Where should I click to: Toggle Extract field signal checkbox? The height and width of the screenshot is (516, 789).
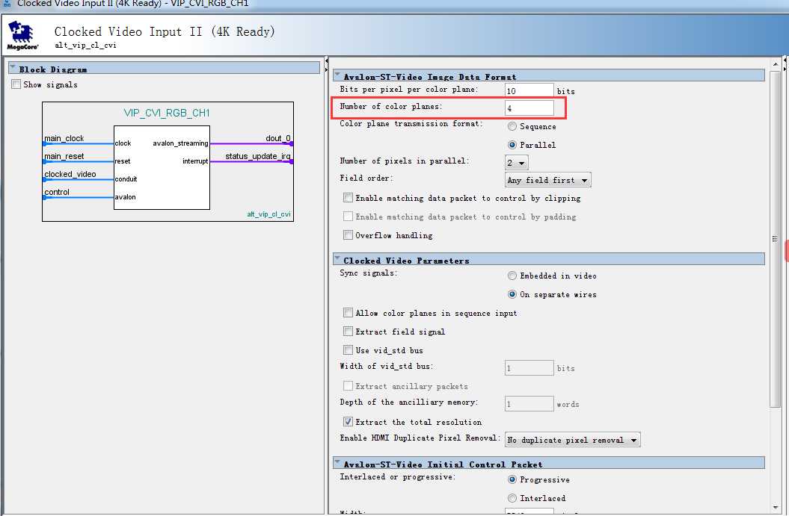coord(348,331)
